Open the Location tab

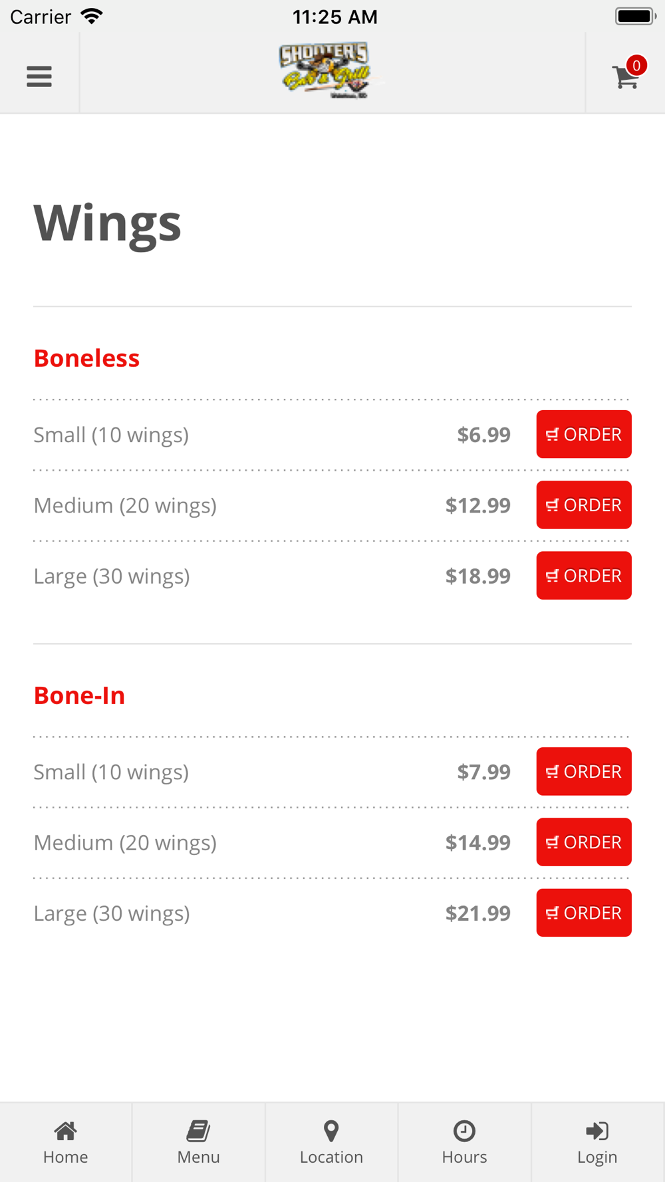click(x=331, y=1142)
